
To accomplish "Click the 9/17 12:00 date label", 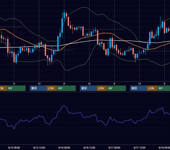I will pos(139,147).
